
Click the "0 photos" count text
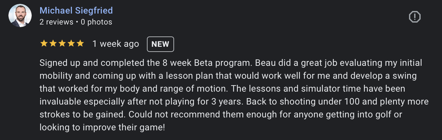[x=96, y=22]
